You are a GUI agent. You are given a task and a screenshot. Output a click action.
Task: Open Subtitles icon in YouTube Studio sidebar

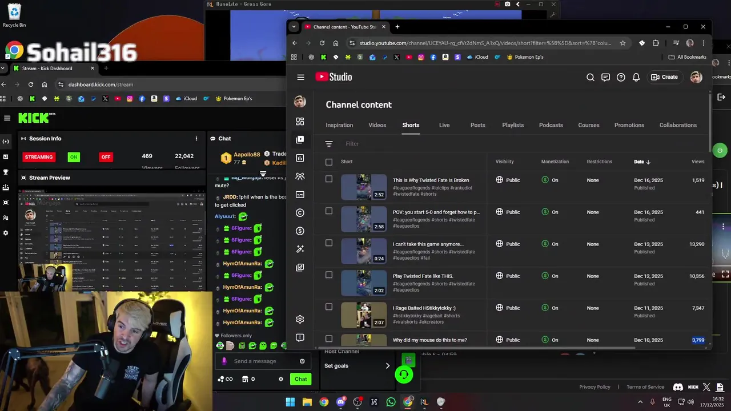300,195
